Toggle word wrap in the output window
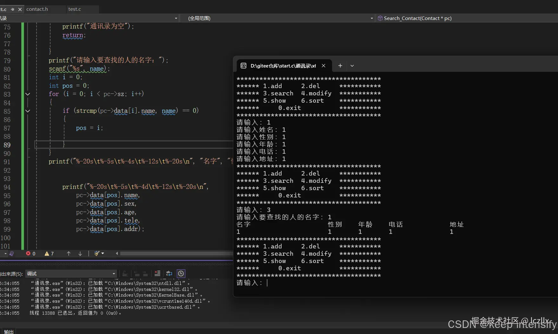The width and height of the screenshot is (558, 334). (x=169, y=273)
